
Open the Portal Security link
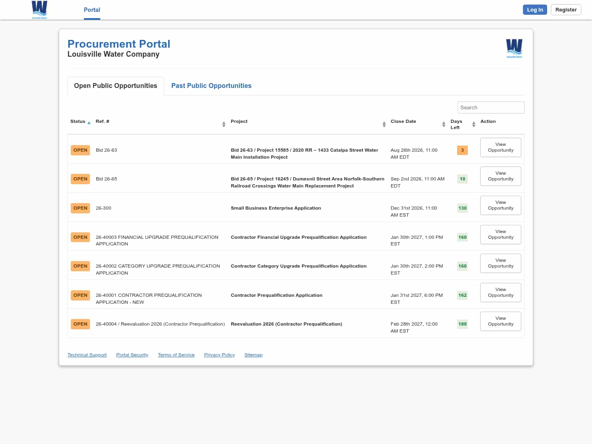[132, 355]
